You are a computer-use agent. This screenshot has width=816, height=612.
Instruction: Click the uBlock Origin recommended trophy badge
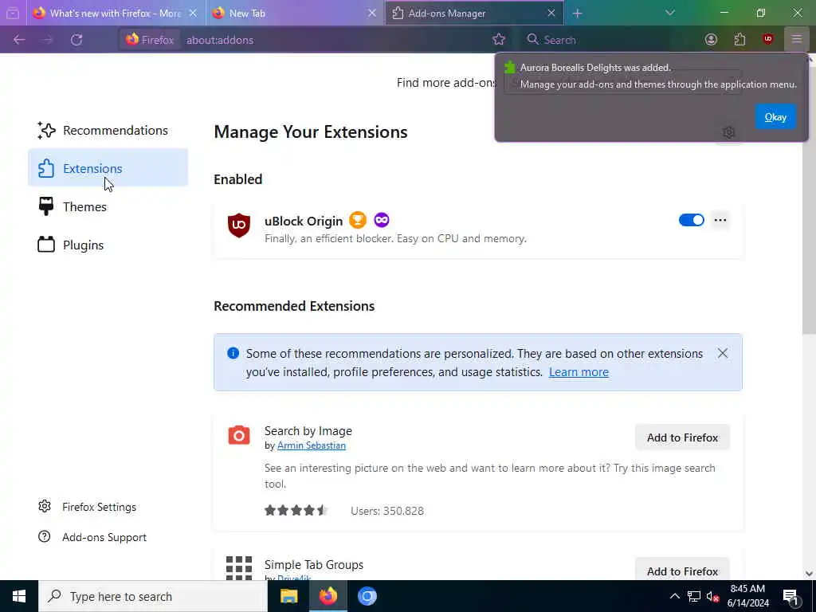(x=358, y=220)
